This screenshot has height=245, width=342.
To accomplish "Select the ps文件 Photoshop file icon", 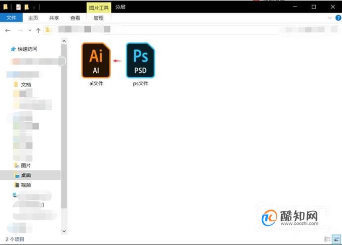I will 140,60.
